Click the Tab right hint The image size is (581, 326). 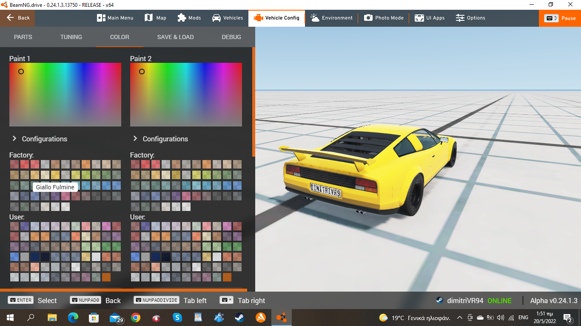tap(242, 301)
